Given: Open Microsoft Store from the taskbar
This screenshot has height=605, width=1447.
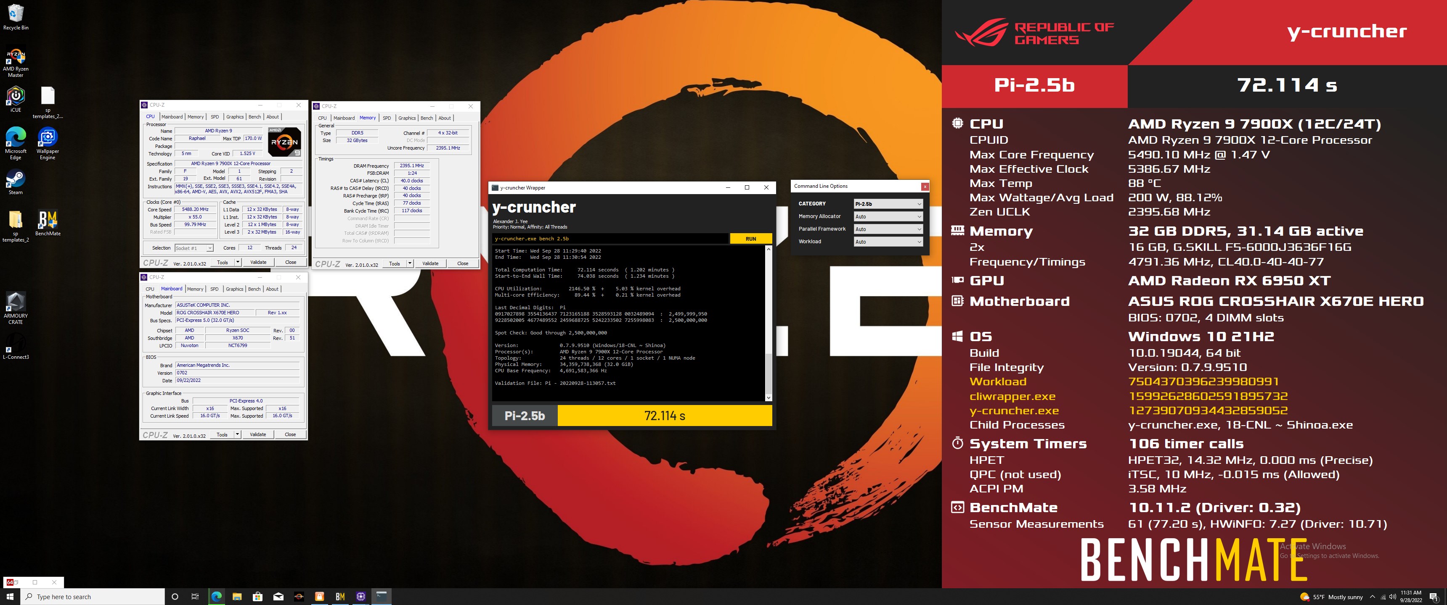Looking at the screenshot, I should (258, 597).
